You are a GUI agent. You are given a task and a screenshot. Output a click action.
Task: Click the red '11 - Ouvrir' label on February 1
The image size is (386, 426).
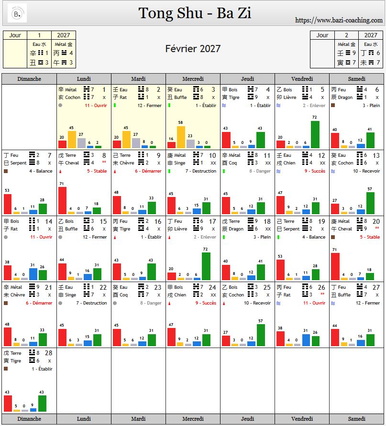(x=95, y=106)
